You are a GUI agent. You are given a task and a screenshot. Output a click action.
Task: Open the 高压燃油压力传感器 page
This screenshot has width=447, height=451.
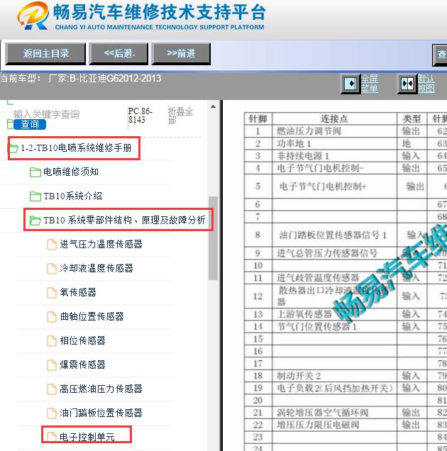point(101,389)
